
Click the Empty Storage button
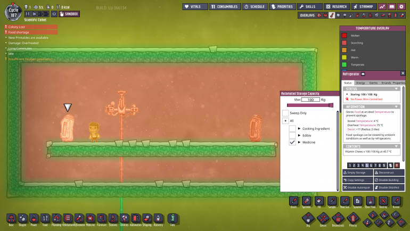click(358, 173)
